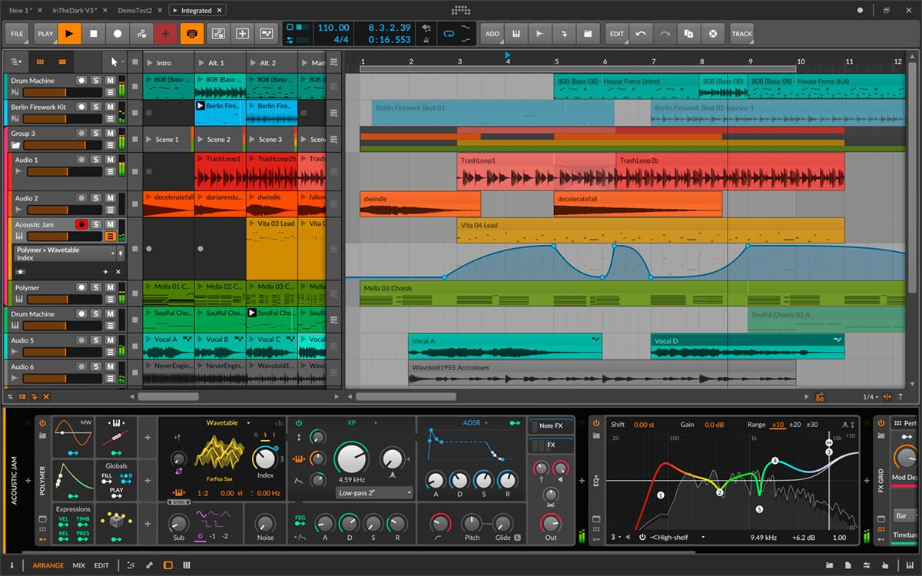Open the TRACK menu button
This screenshot has width=922, height=576.
click(742, 34)
